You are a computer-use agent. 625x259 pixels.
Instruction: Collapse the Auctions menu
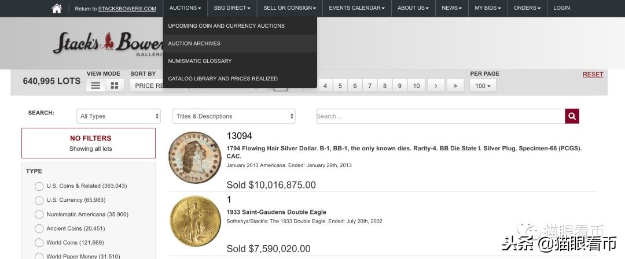pyautogui.click(x=185, y=8)
